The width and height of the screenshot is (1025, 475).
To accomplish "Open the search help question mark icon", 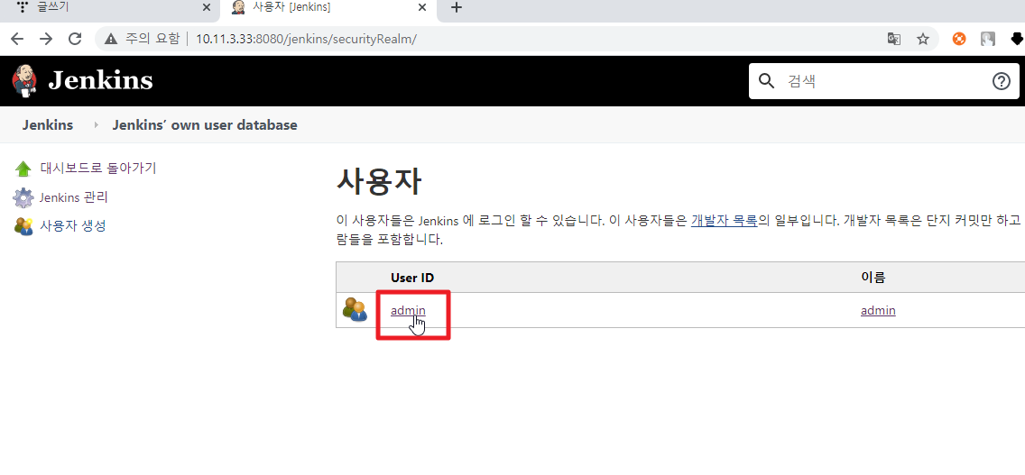I will pos(1001,81).
